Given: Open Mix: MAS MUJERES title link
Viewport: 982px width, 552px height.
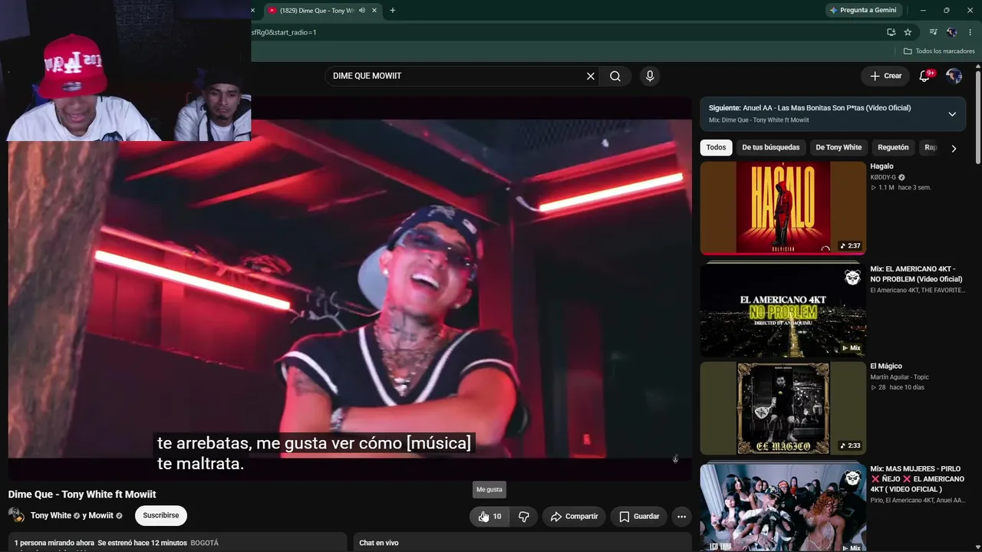Looking at the screenshot, I should point(918,479).
